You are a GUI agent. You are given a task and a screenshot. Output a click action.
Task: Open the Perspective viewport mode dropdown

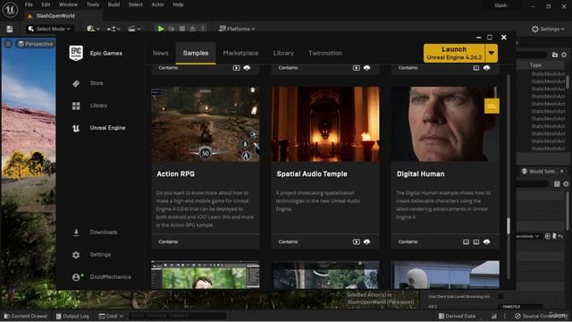pos(35,44)
